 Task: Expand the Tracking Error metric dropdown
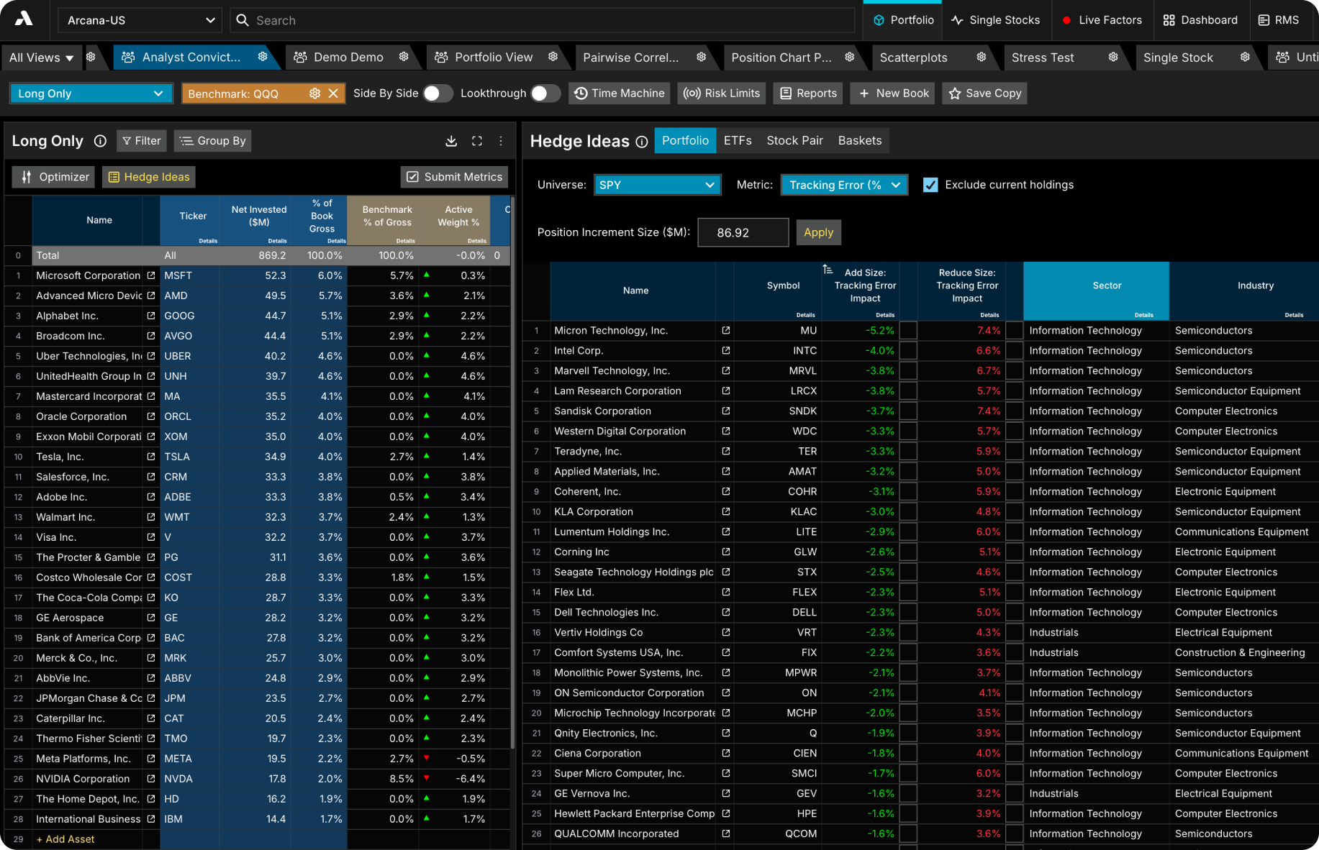tap(844, 185)
